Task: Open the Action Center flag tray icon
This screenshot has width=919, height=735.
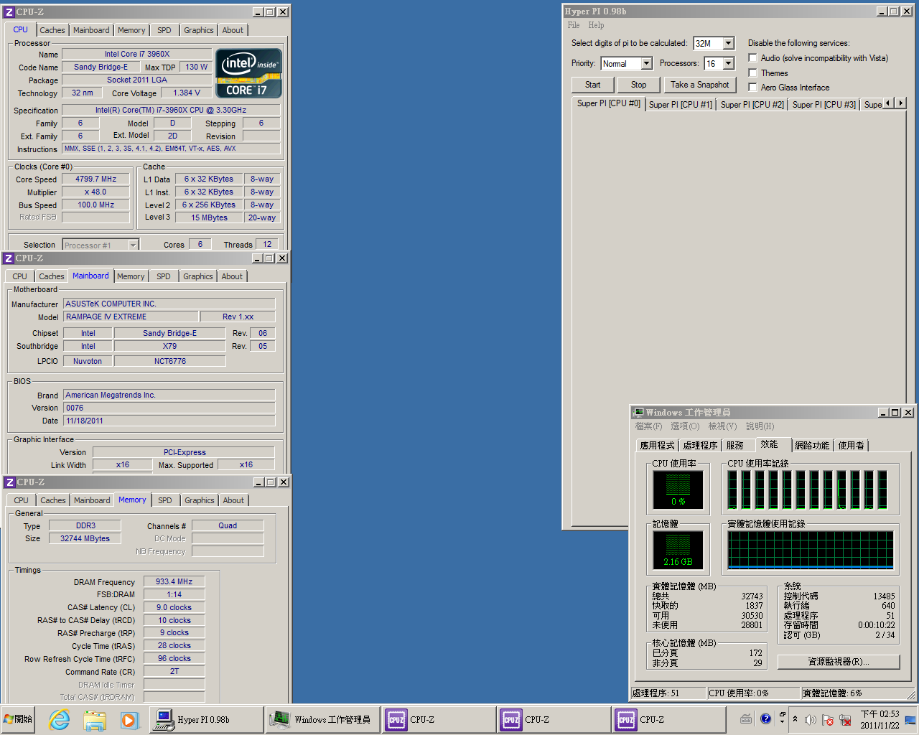Action: [828, 720]
